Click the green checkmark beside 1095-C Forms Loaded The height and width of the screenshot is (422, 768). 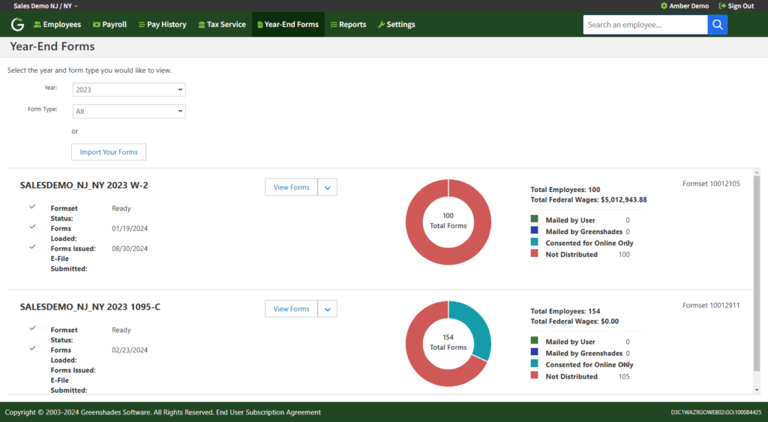coord(32,348)
